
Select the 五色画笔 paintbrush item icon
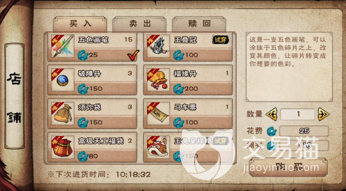(63, 46)
